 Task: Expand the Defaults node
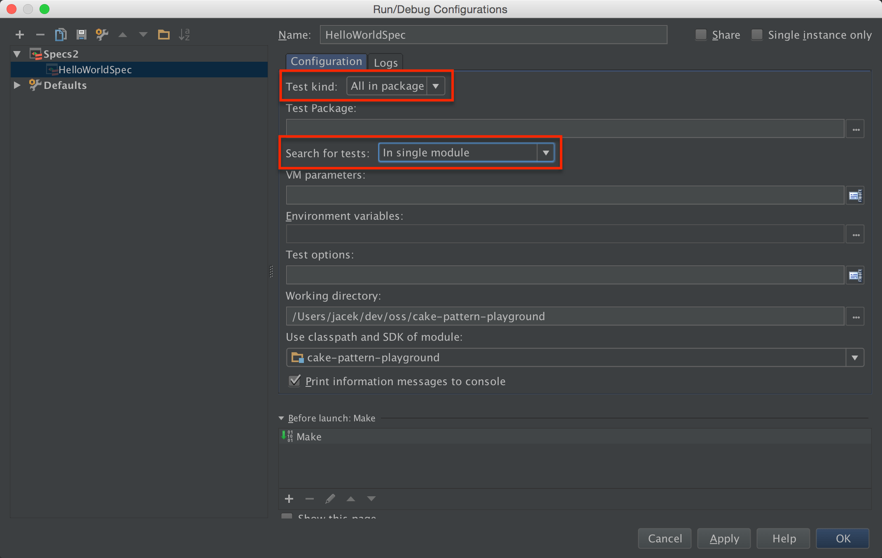(17, 85)
